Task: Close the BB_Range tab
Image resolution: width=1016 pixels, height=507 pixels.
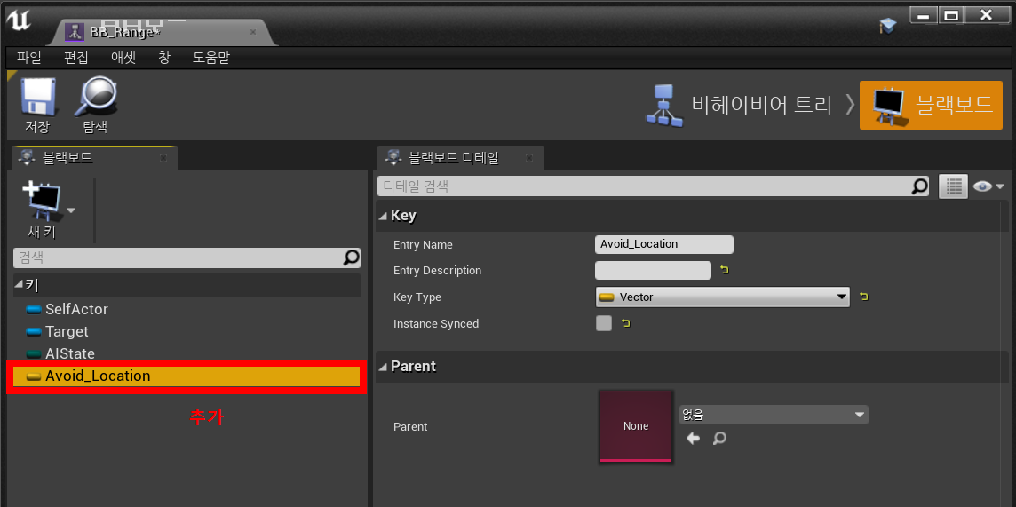Action: tap(253, 32)
